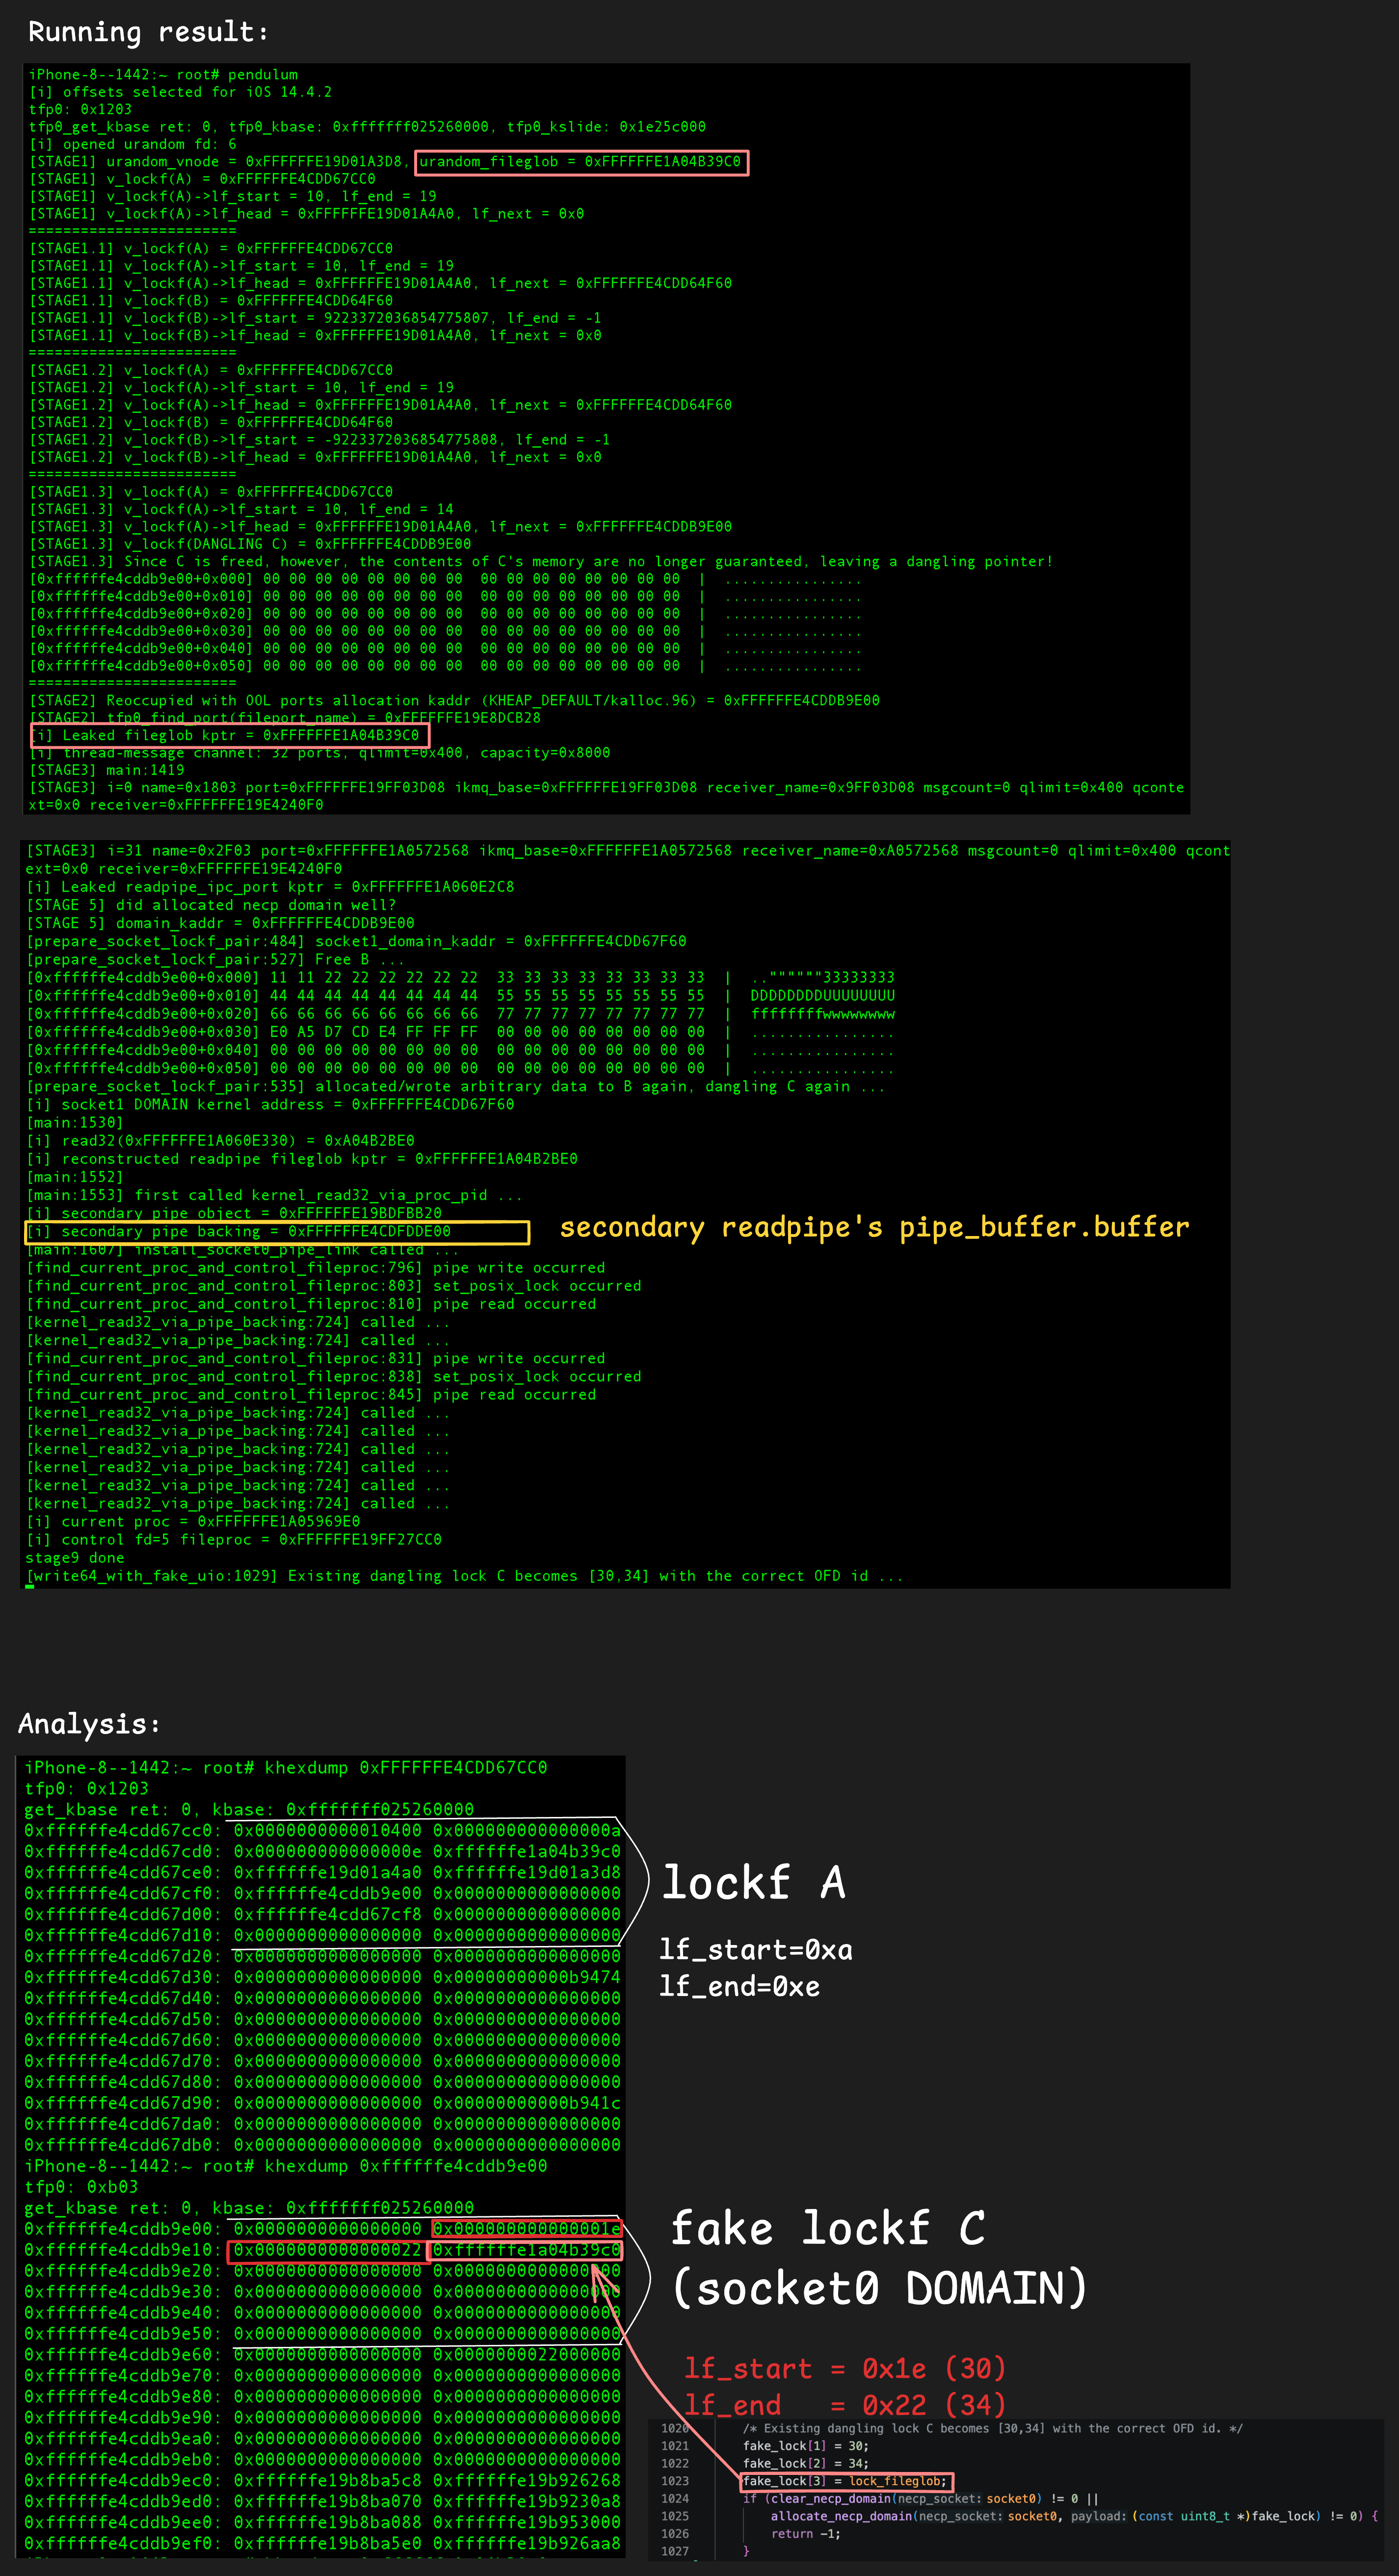This screenshot has height=2576, width=1399.
Task: Select the 'tfp0_get_kbase ret: 0' line
Action: [368, 127]
